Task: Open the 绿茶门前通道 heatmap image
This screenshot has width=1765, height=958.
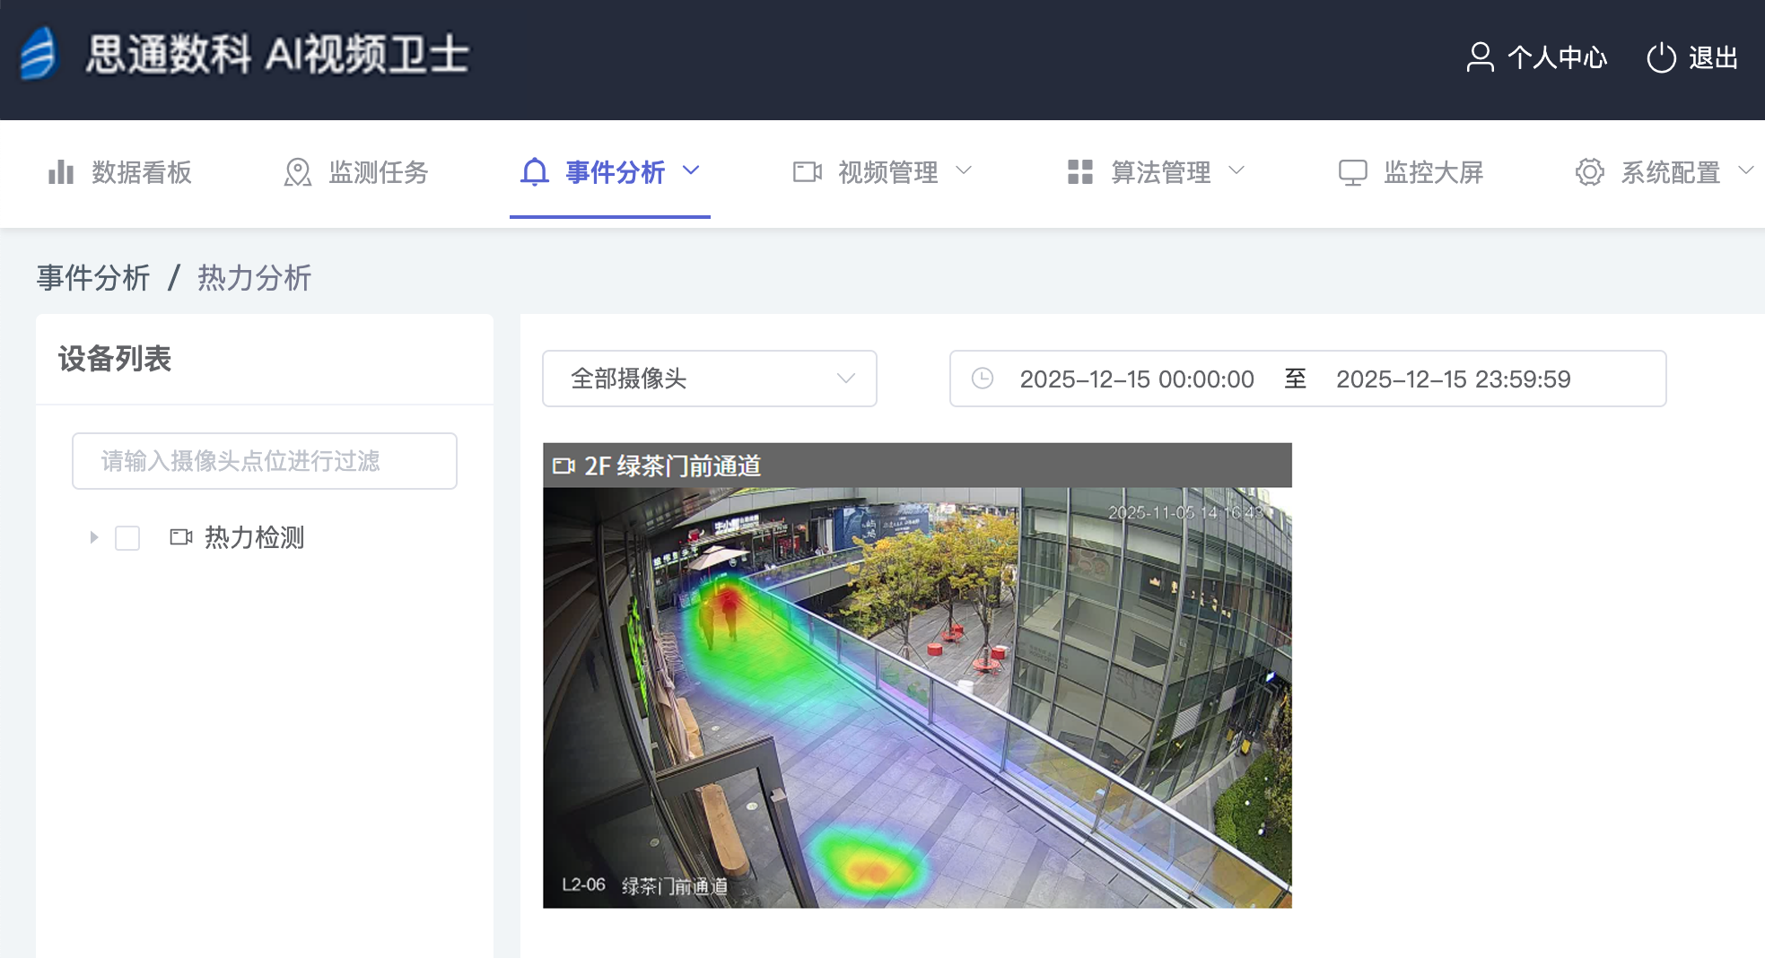Action: pyautogui.click(x=917, y=698)
